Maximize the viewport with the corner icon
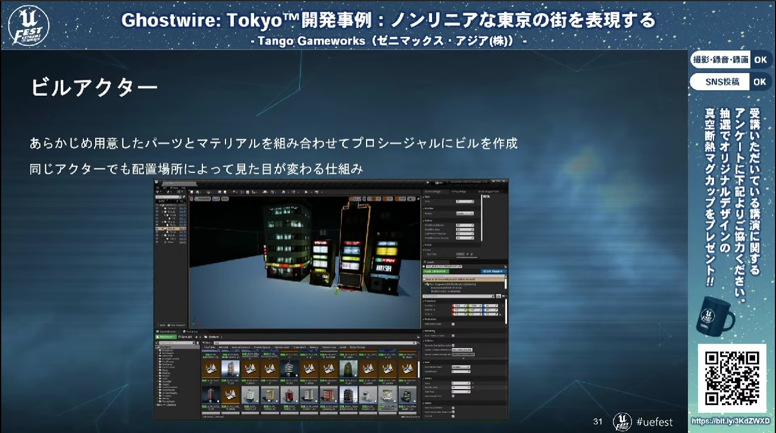776x433 pixels. coord(418,199)
